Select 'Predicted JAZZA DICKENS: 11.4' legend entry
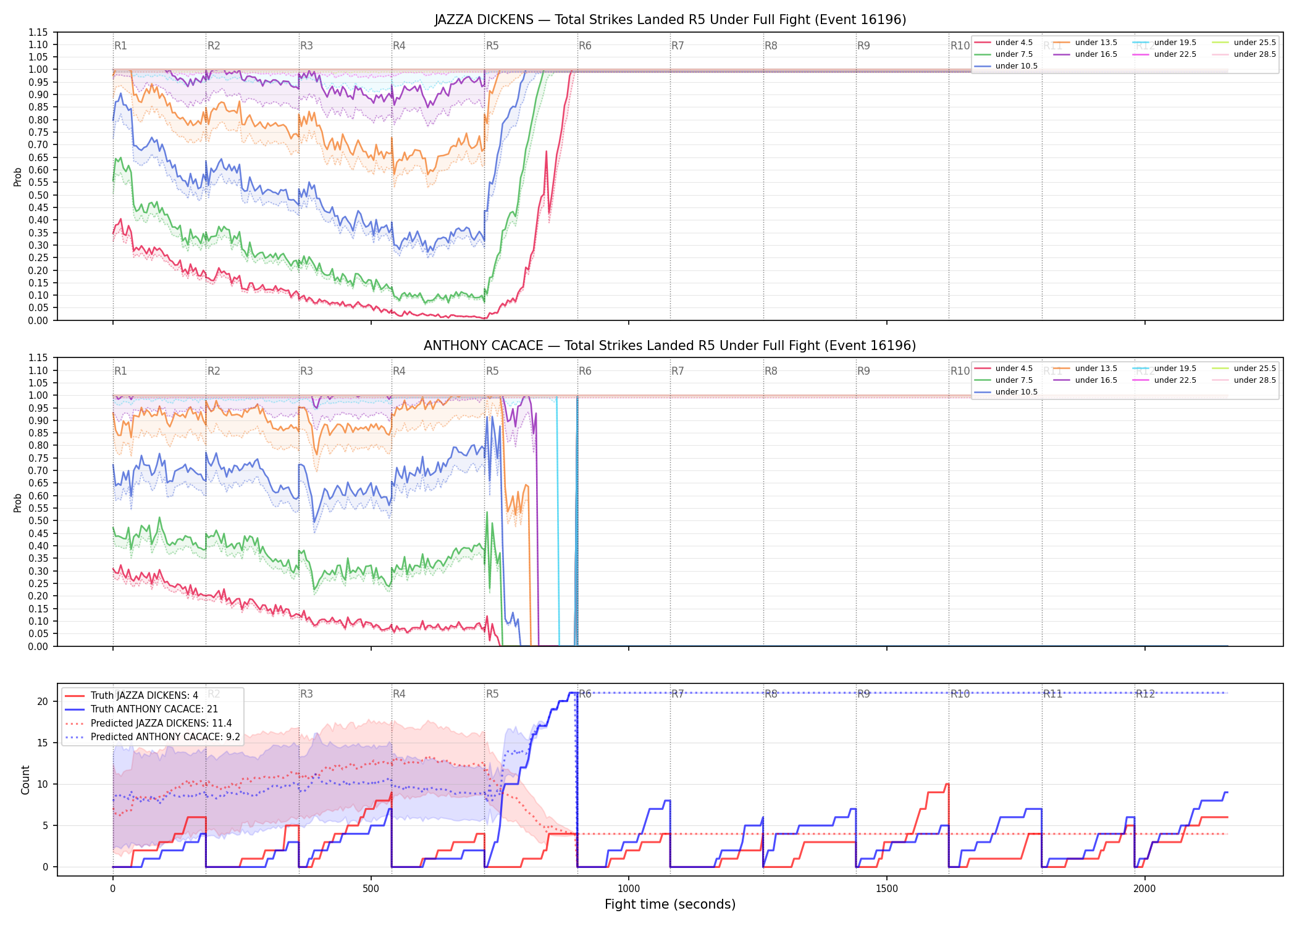The width and height of the screenshot is (1297, 926). (x=148, y=723)
